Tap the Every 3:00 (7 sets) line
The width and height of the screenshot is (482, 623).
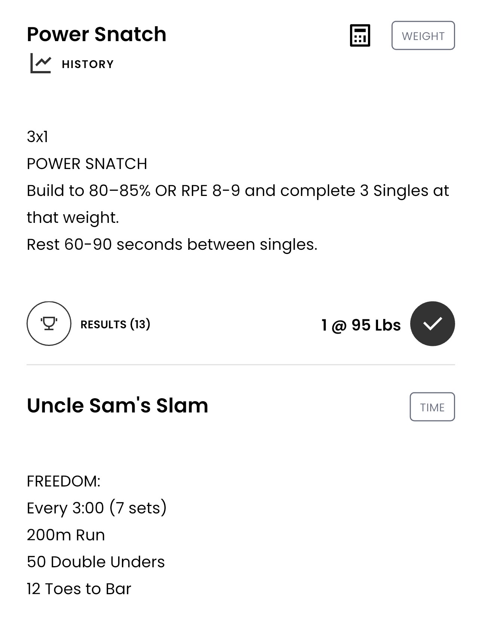click(x=96, y=508)
